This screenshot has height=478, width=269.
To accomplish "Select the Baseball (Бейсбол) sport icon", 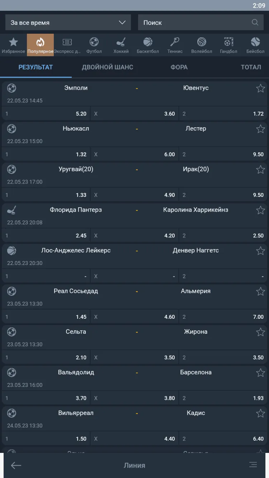I will click(255, 45).
